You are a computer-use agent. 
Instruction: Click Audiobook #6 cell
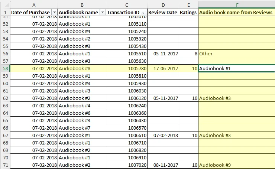[82, 113]
